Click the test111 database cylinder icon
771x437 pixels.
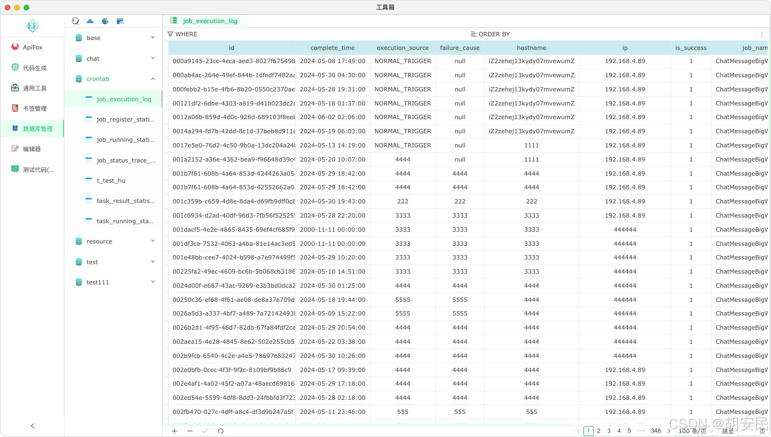[x=79, y=282]
